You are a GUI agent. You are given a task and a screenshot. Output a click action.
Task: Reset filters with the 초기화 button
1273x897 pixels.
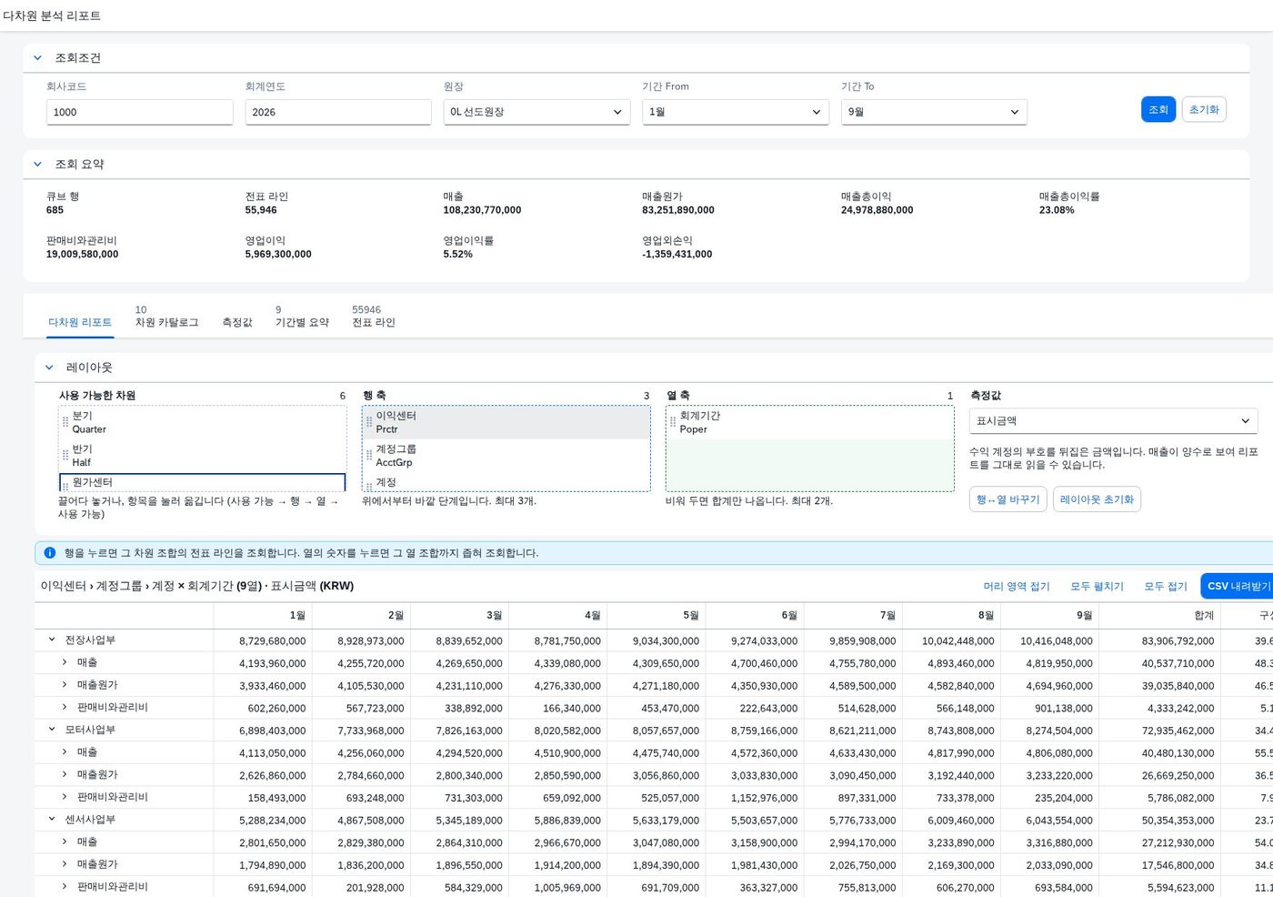pyautogui.click(x=1204, y=109)
